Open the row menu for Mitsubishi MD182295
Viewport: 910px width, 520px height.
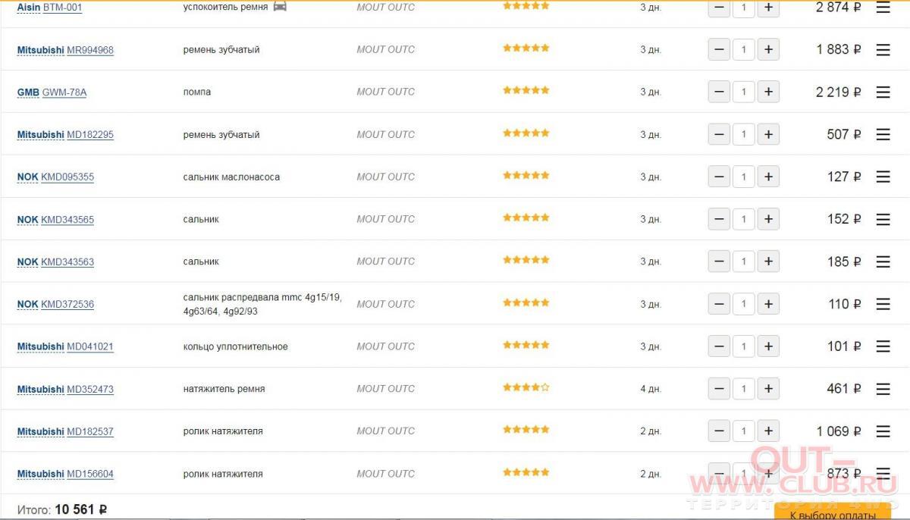tap(883, 134)
